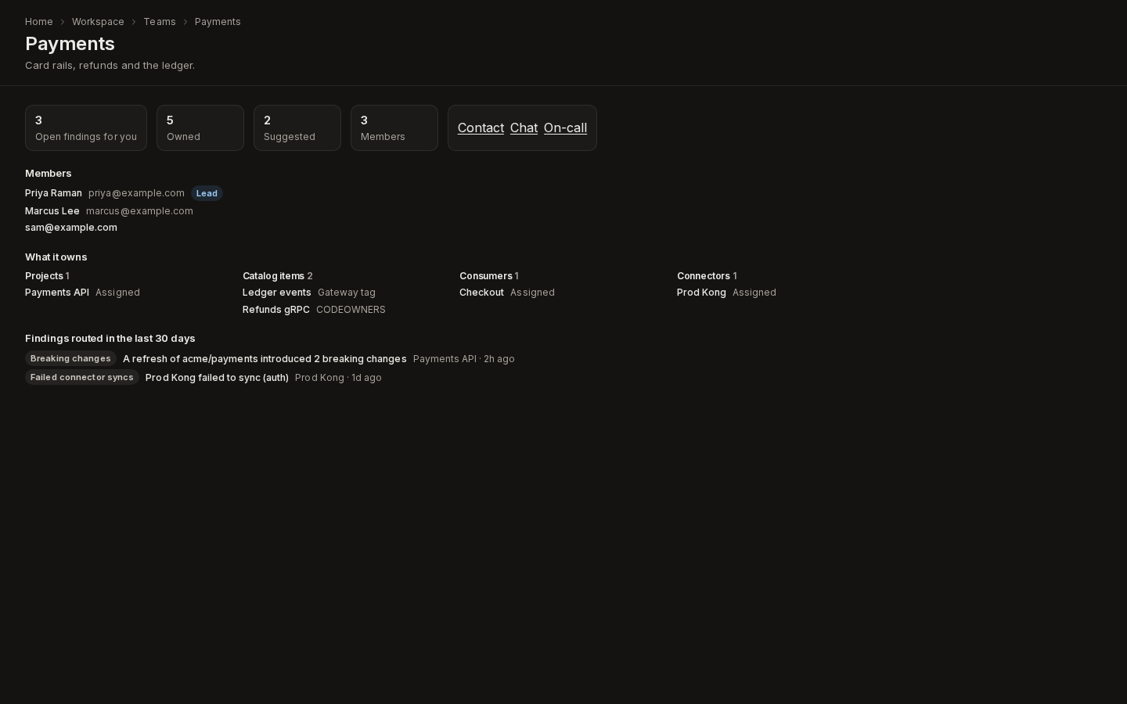Viewport: 1127px width, 704px height.
Task: Click the Consumers heading
Action: click(x=485, y=276)
